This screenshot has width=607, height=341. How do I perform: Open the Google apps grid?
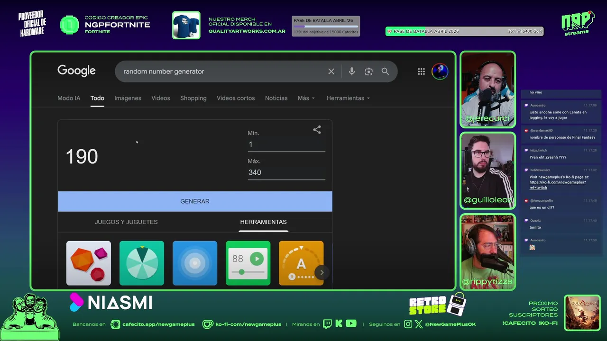pyautogui.click(x=421, y=72)
